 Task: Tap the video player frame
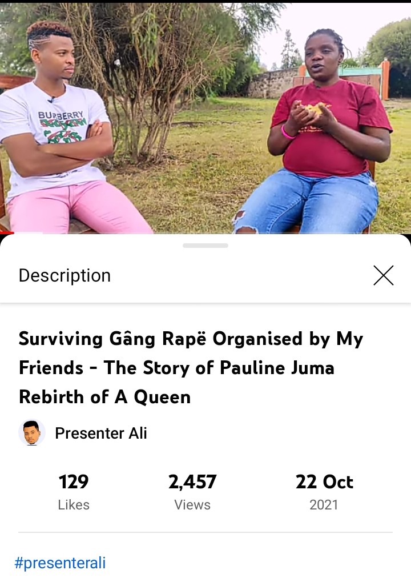(x=205, y=118)
